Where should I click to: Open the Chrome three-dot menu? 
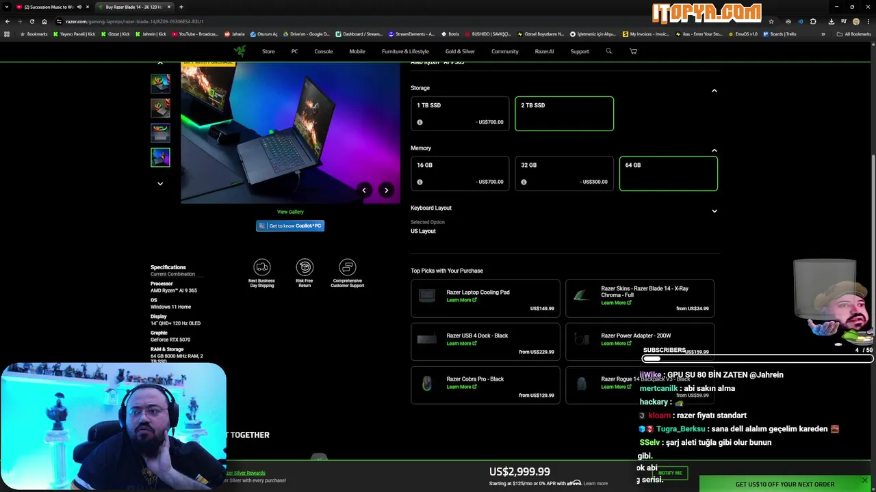[x=868, y=21]
